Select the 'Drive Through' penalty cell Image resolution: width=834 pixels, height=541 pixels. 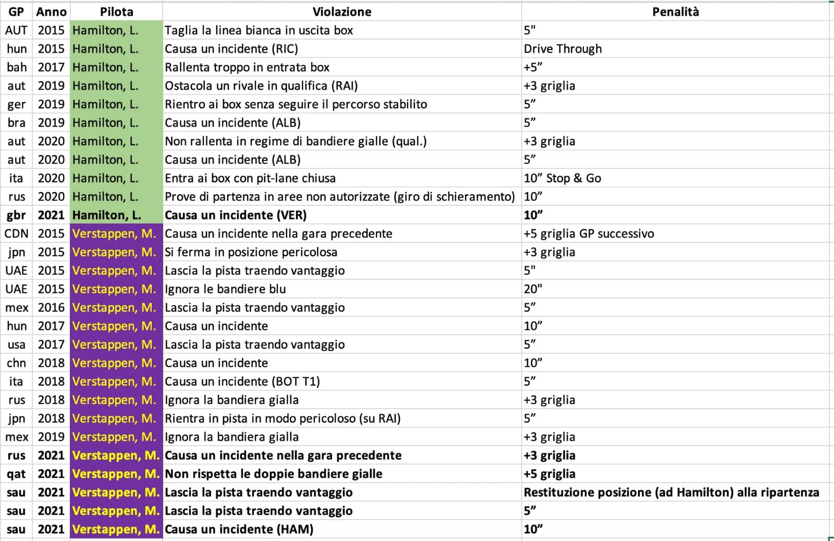(563, 49)
